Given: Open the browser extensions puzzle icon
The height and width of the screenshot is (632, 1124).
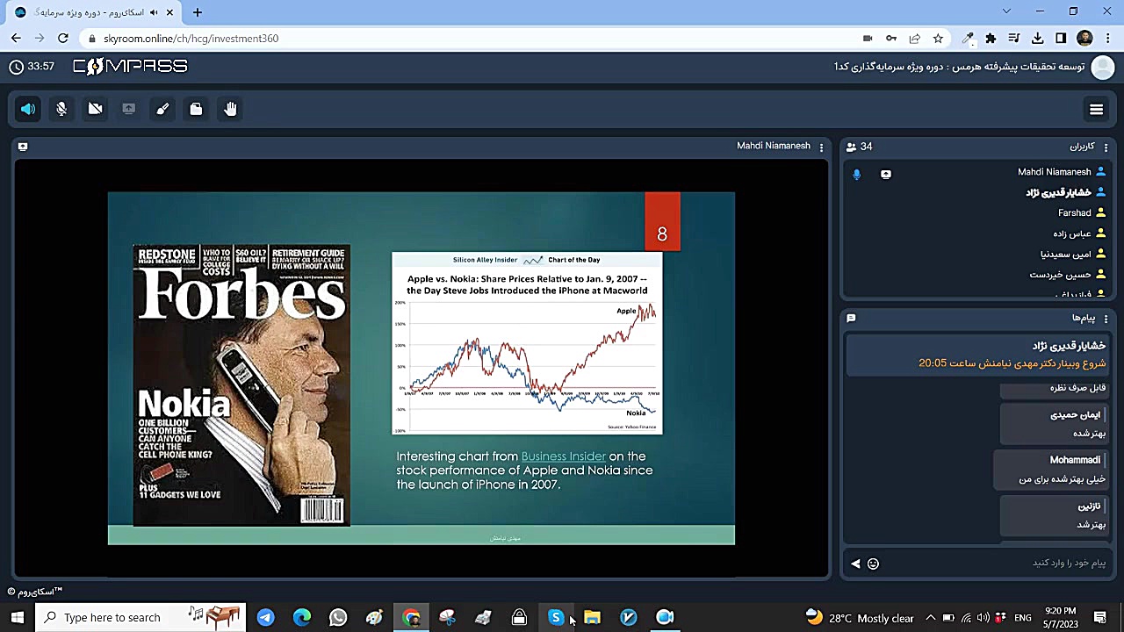Looking at the screenshot, I should pyautogui.click(x=991, y=39).
